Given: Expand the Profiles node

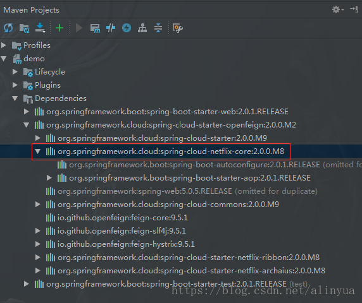Looking at the screenshot, I should click(x=3, y=45).
